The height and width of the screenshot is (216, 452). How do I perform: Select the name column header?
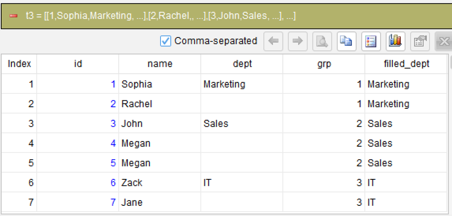point(160,64)
